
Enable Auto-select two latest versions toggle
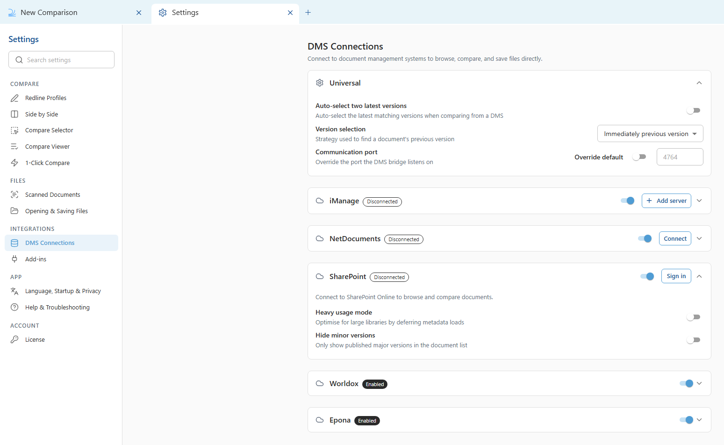point(694,110)
